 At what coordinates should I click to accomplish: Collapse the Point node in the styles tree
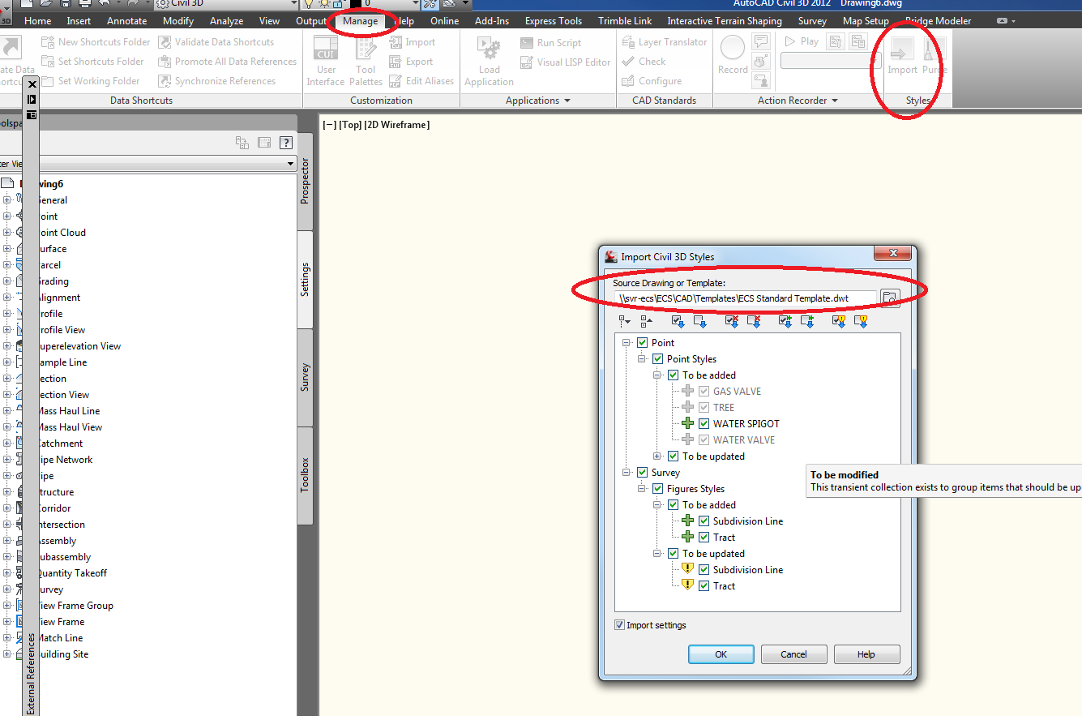624,342
